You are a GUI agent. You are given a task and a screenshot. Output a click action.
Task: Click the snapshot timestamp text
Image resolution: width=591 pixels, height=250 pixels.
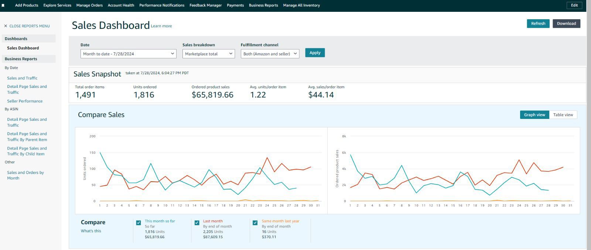[157, 73]
